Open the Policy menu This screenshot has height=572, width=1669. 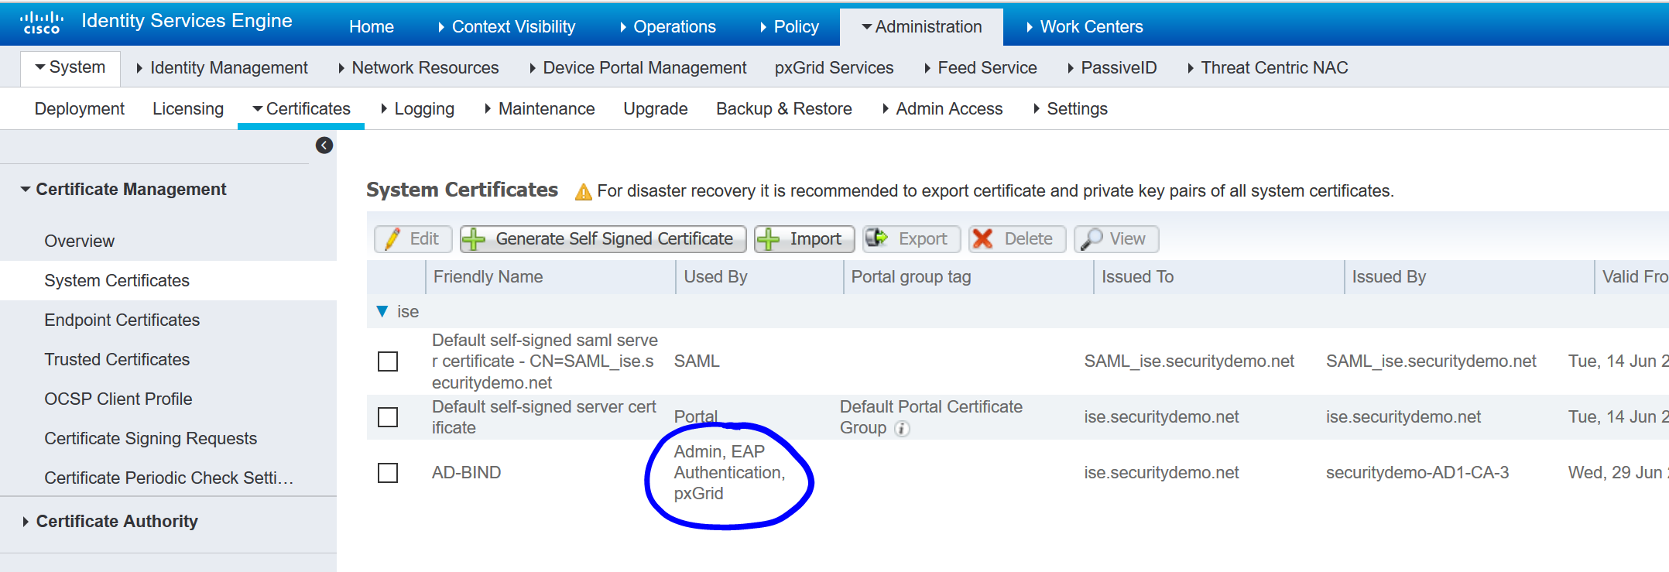tap(789, 27)
